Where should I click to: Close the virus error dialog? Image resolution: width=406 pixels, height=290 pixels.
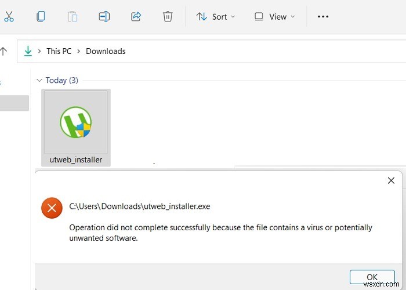coord(391,180)
